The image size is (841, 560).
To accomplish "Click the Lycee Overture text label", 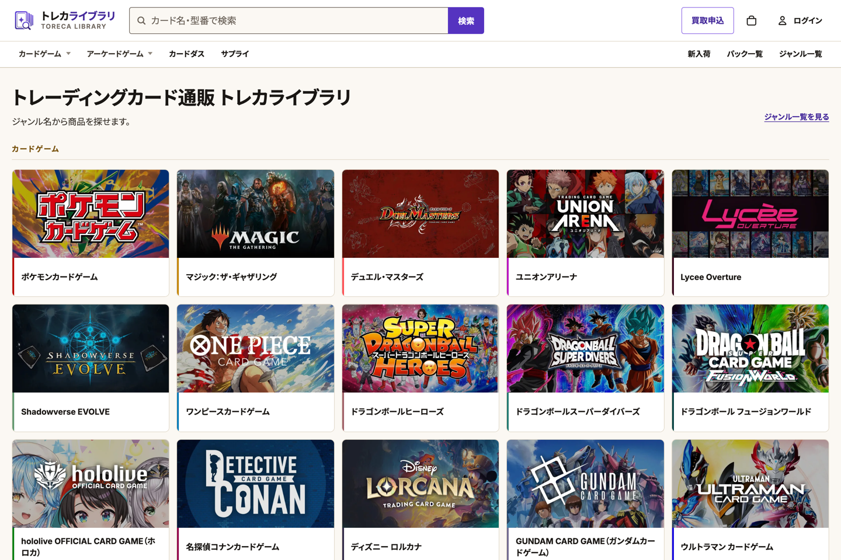I will (x=711, y=277).
